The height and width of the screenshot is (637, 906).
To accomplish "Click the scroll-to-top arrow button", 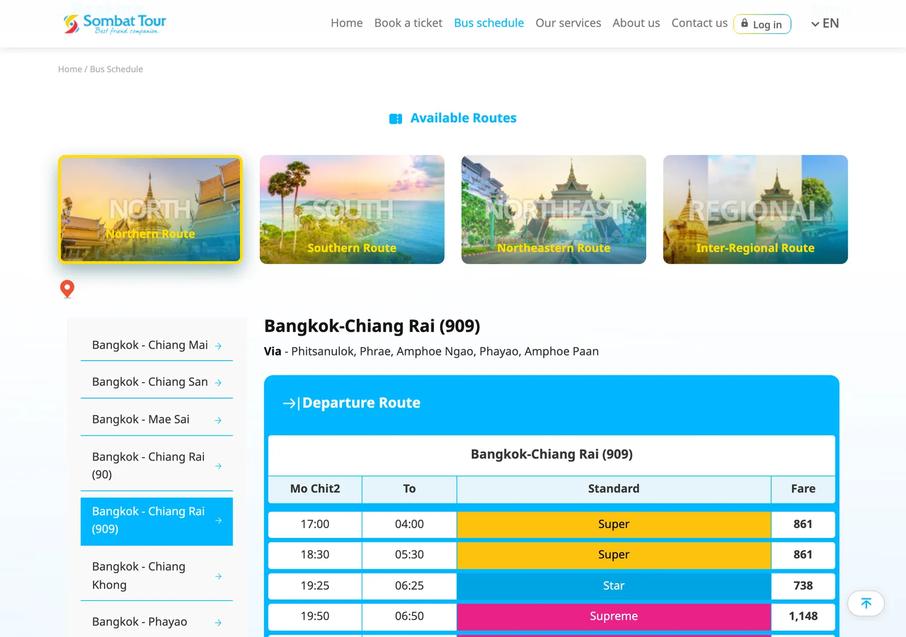I will (x=866, y=604).
